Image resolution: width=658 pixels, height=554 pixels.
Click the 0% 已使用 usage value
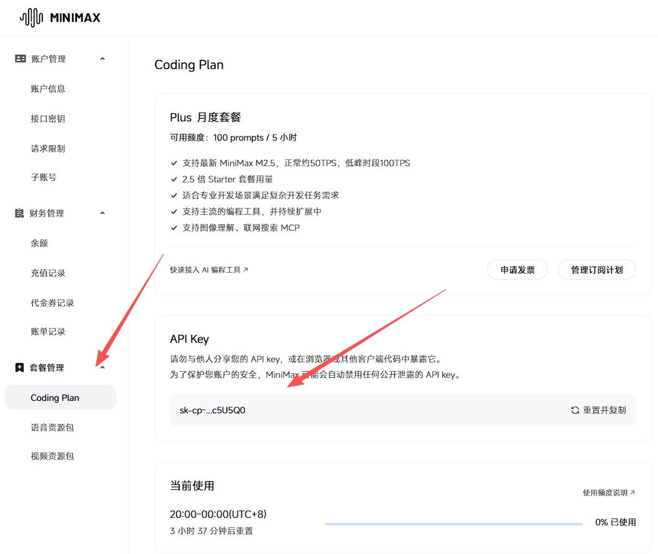[615, 522]
